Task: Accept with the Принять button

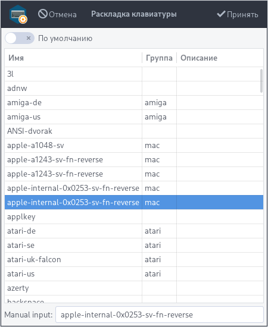Action: (x=238, y=14)
